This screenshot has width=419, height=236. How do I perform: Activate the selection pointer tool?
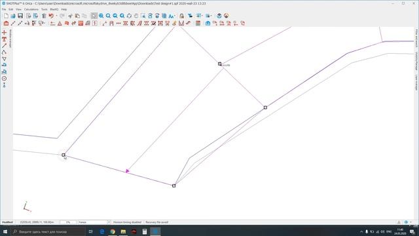[x=94, y=16]
